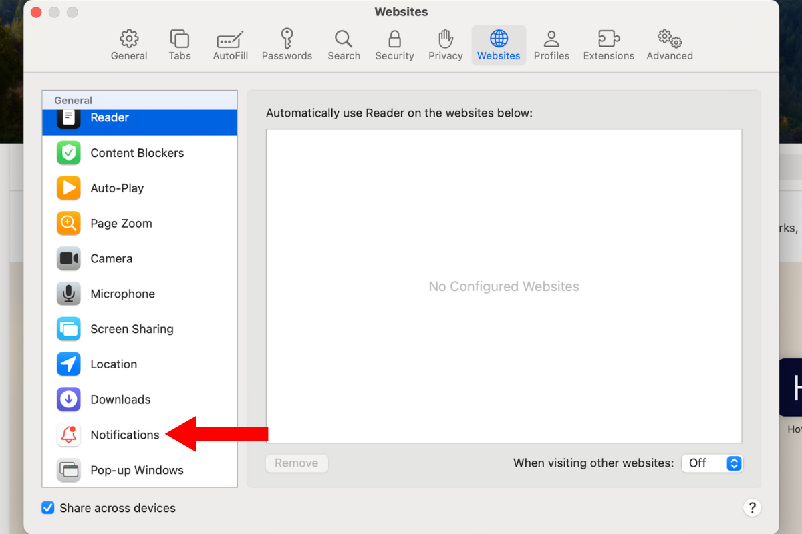The width and height of the screenshot is (802, 534).
Task: Open Screen Sharing settings icon
Action: (x=69, y=329)
